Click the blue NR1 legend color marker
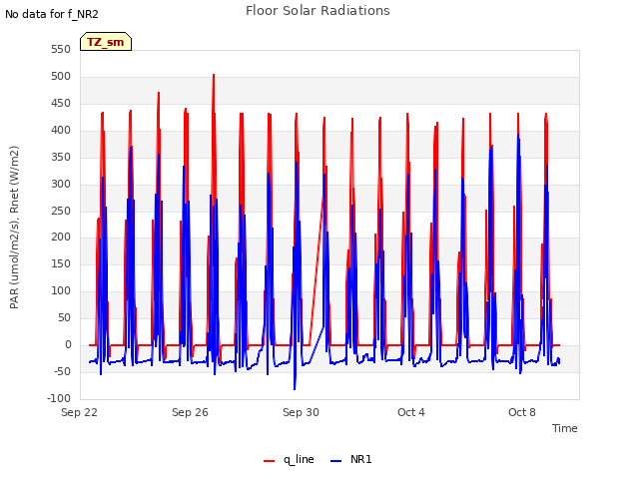 (335, 461)
